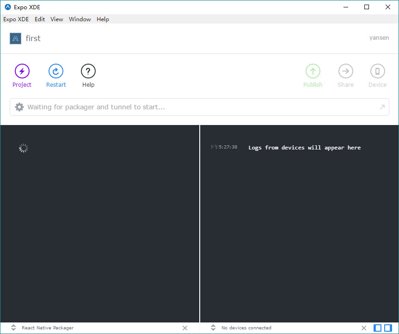This screenshot has height=334, width=399.
Task: Maximize the Expo XDE window
Action: click(x=367, y=7)
